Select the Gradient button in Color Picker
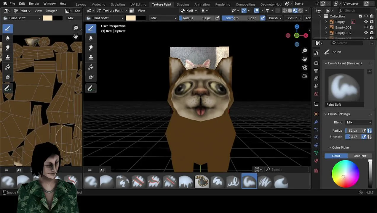The image size is (377, 213). (x=360, y=156)
